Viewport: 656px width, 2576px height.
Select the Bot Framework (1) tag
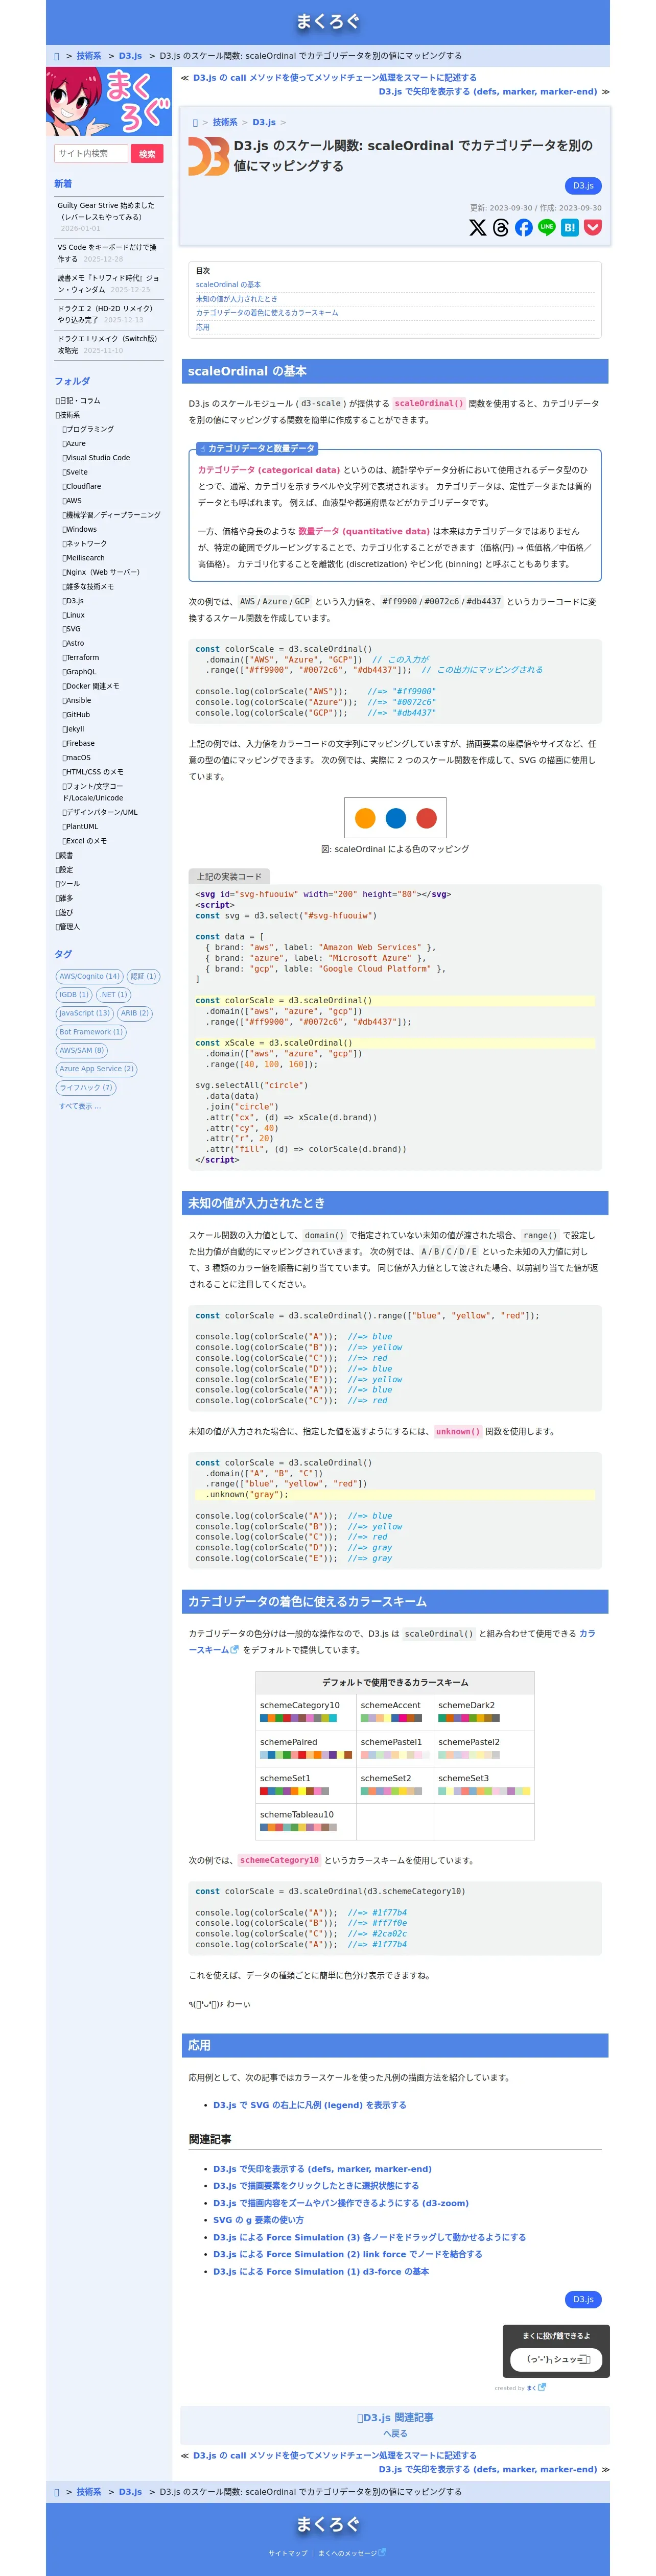(x=91, y=1031)
